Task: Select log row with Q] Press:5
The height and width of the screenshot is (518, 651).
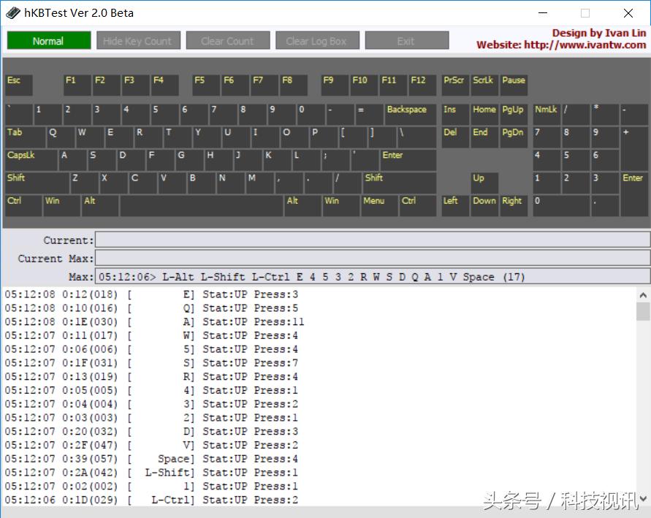Action: [x=151, y=308]
